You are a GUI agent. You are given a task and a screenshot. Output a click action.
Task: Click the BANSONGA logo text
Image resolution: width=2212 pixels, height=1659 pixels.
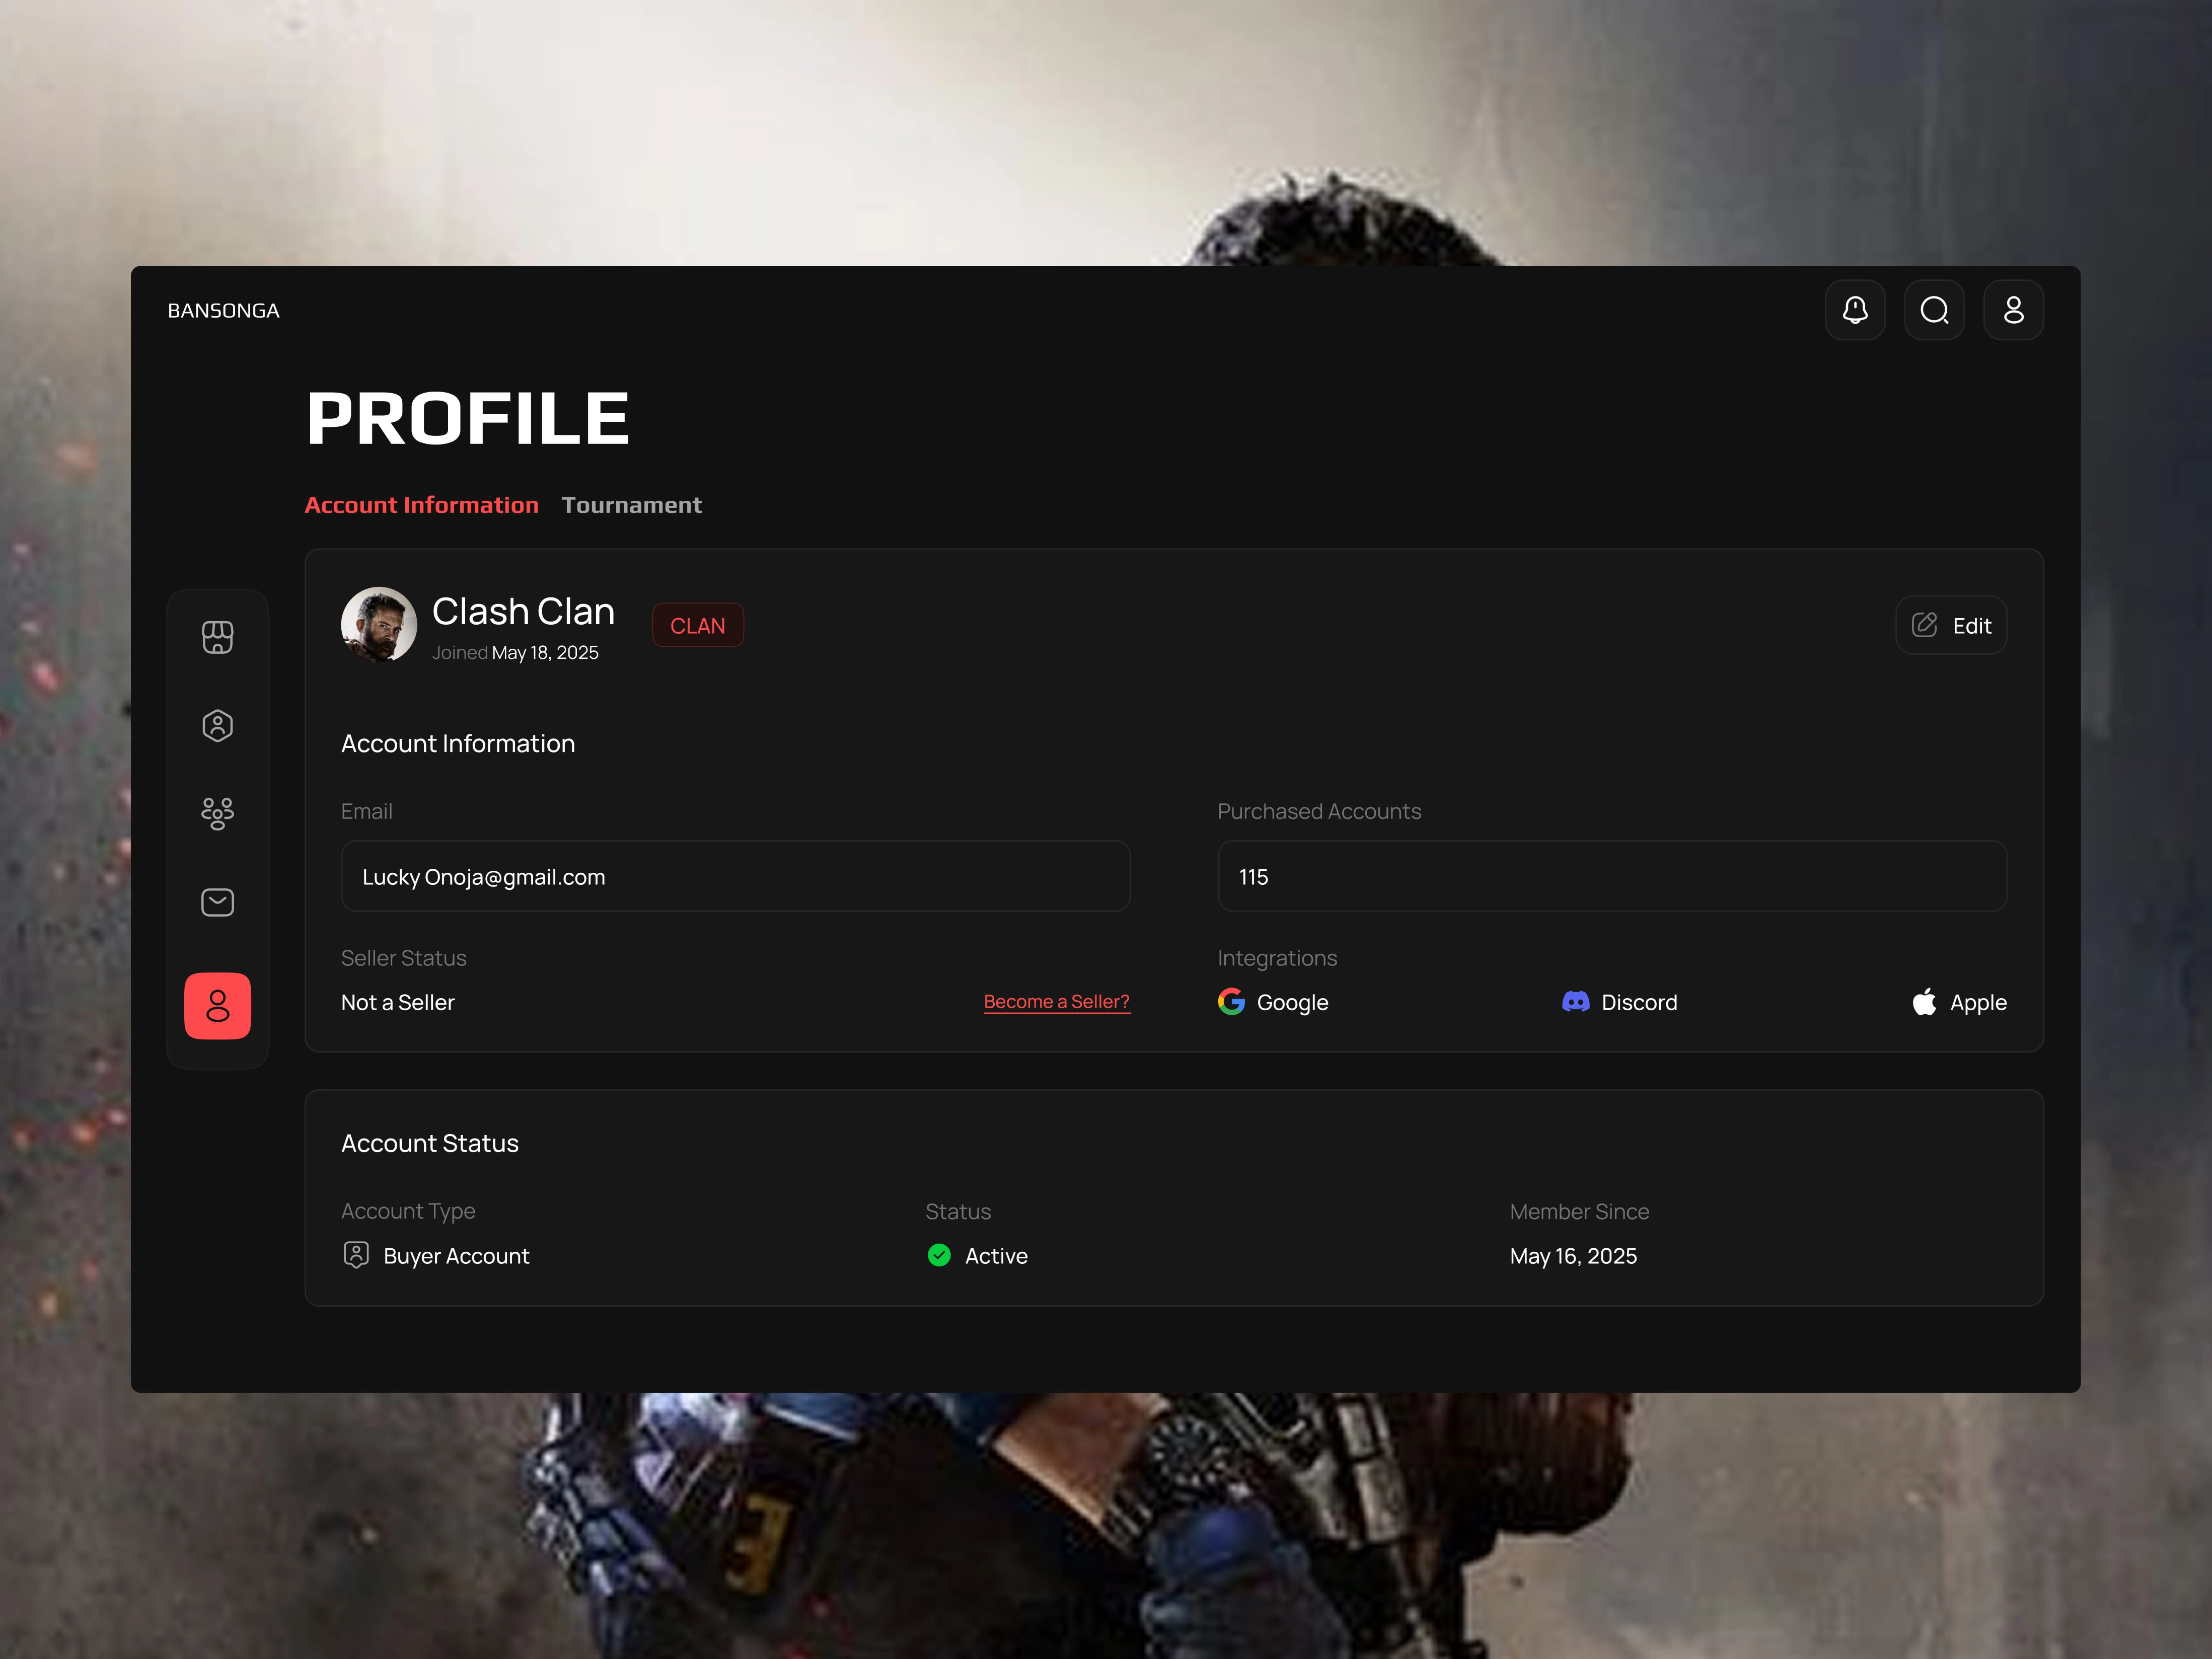pyautogui.click(x=223, y=310)
